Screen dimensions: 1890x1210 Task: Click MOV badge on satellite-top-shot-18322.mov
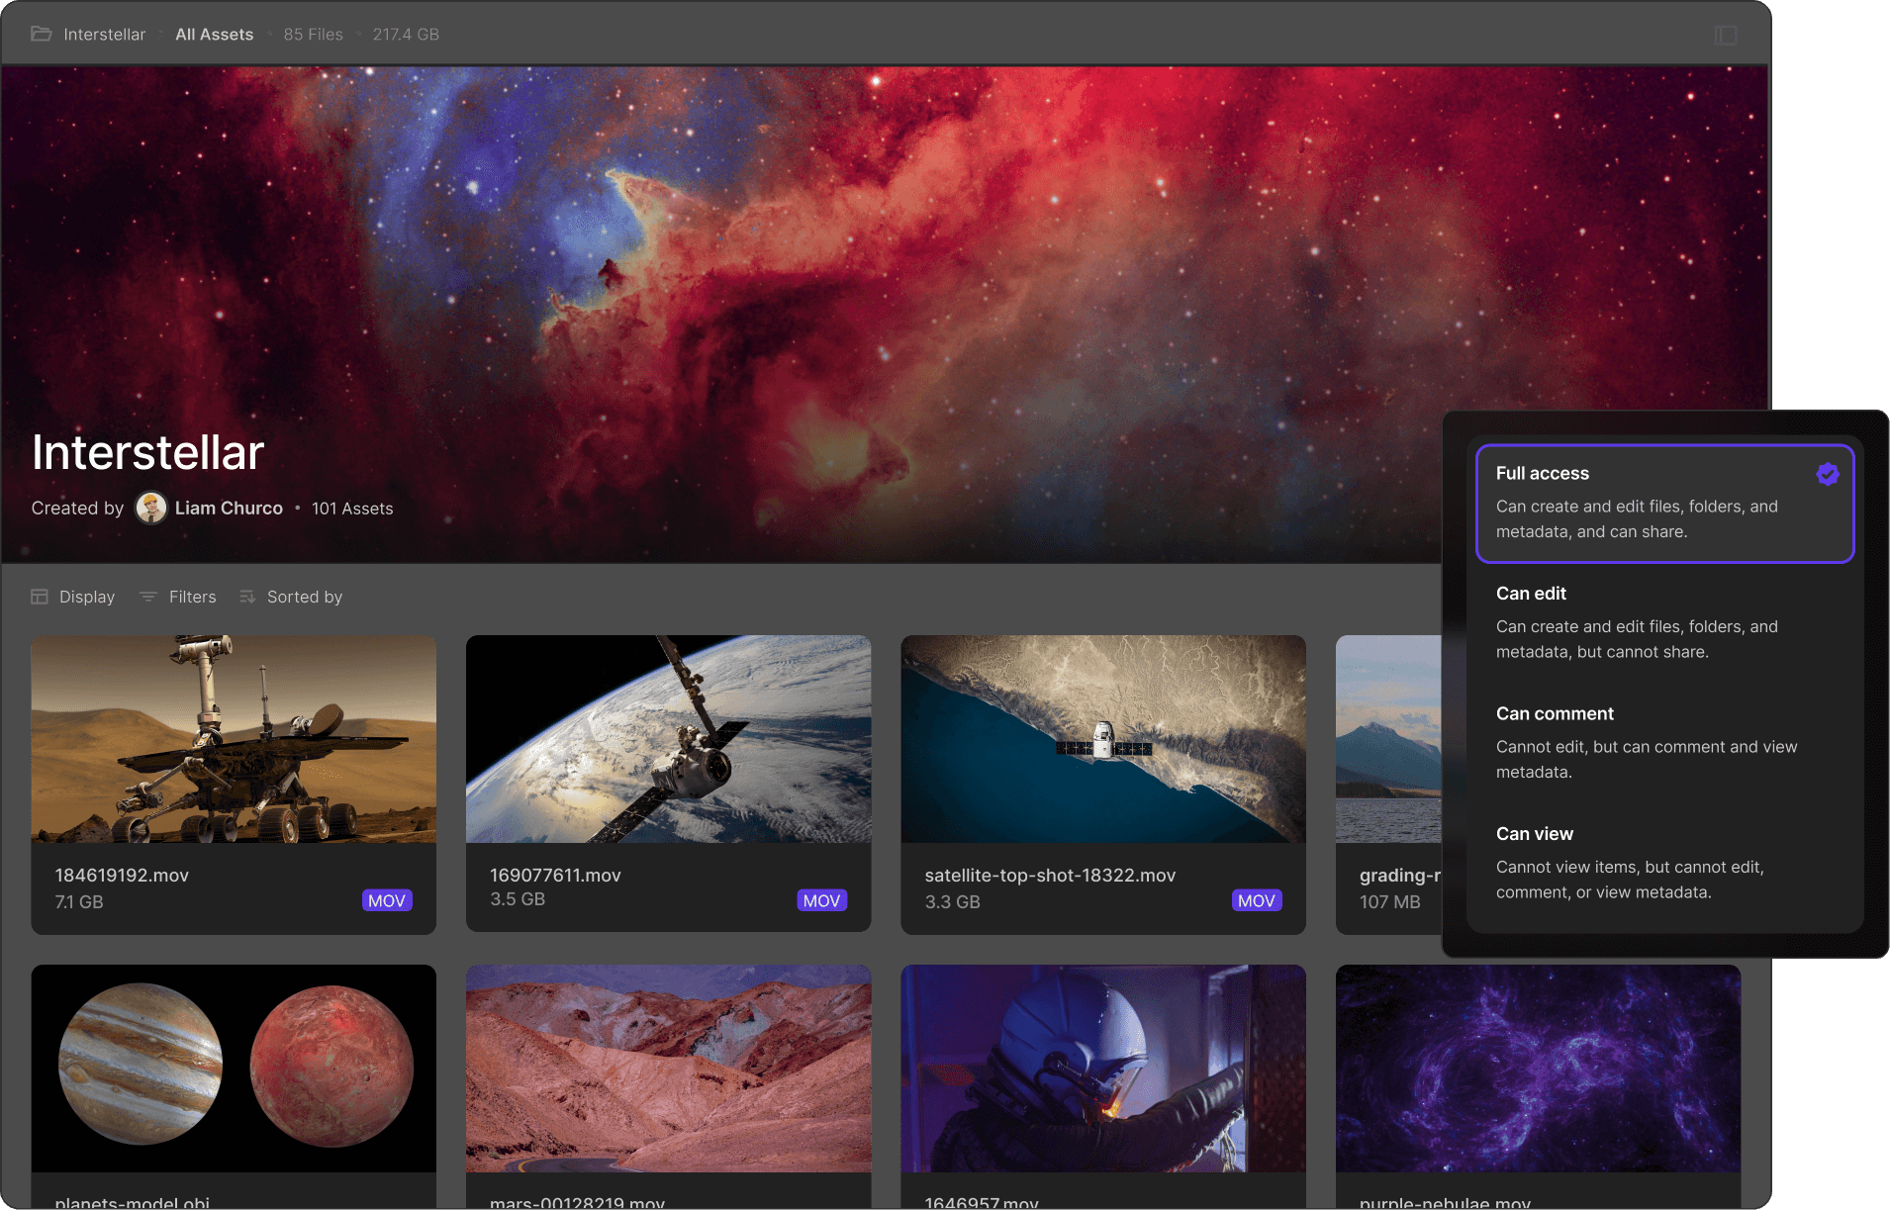[x=1257, y=900]
